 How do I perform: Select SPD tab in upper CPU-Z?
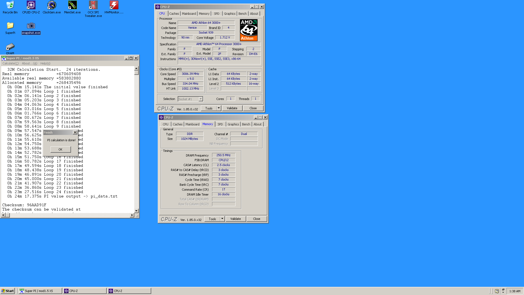tap(217, 14)
